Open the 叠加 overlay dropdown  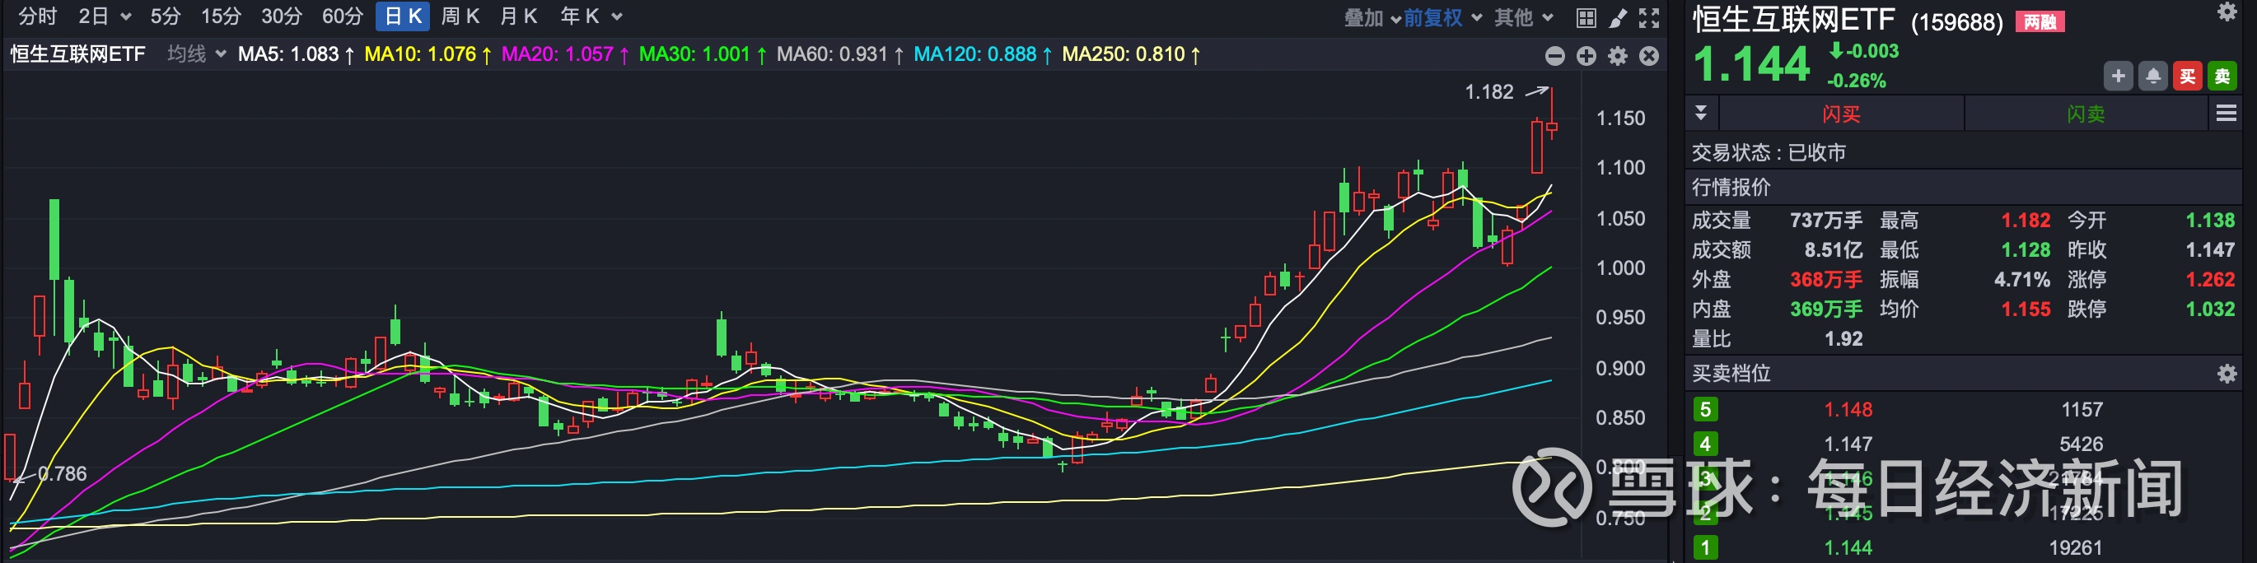pyautogui.click(x=1372, y=17)
